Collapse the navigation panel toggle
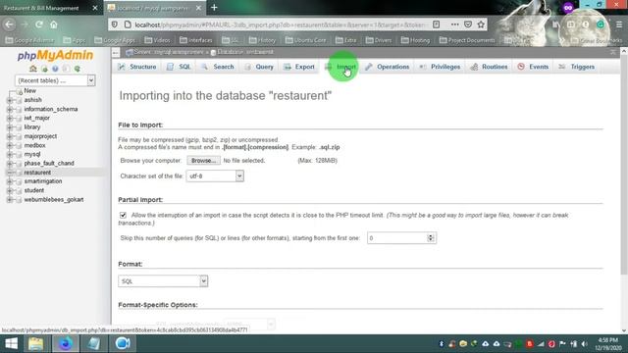628x353 pixels. pos(116,52)
